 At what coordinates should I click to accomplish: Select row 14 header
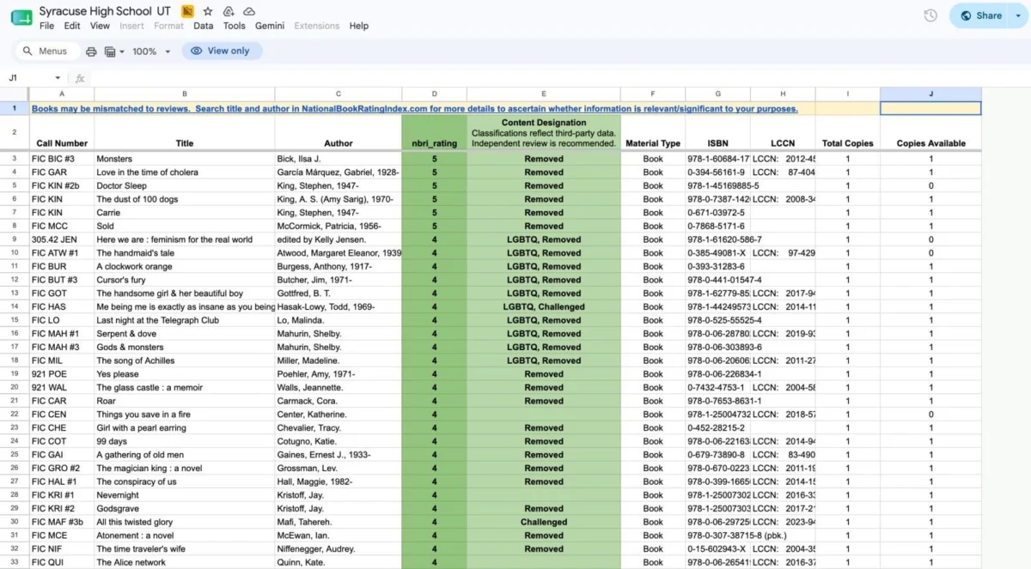pos(15,306)
